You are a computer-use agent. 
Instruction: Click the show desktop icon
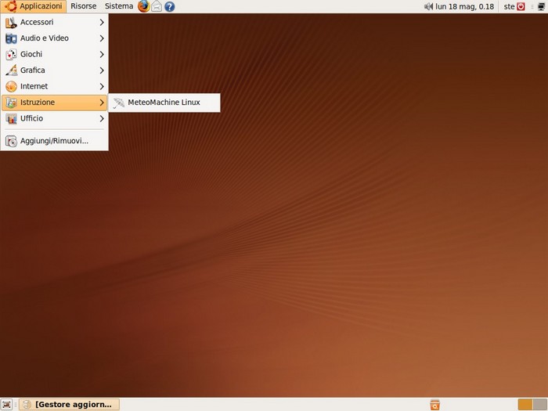6,405
